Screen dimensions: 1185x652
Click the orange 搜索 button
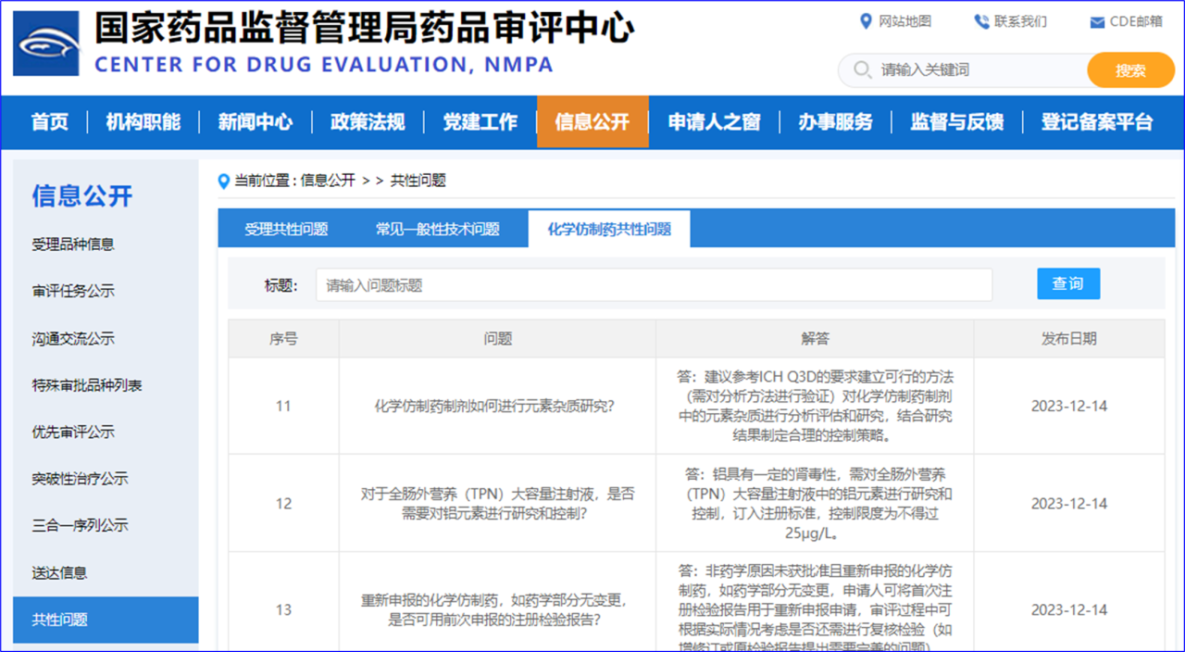(x=1130, y=70)
